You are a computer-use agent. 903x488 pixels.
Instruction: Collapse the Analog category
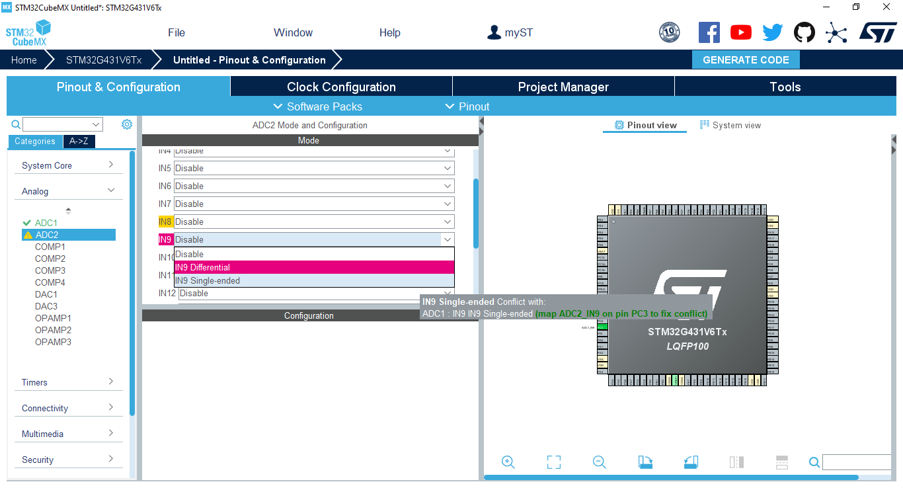[68, 191]
